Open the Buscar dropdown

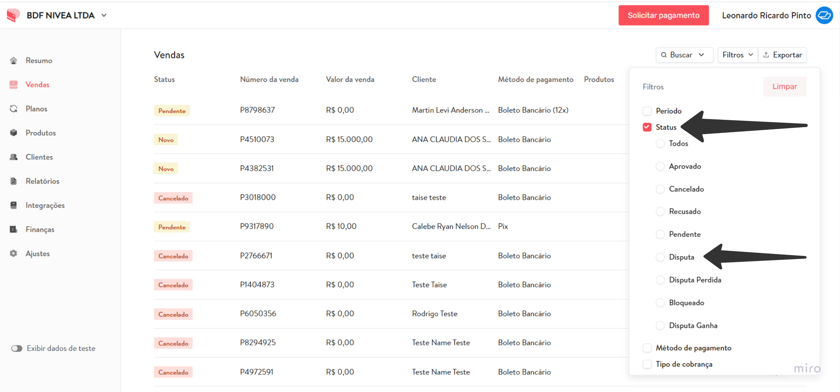point(684,55)
